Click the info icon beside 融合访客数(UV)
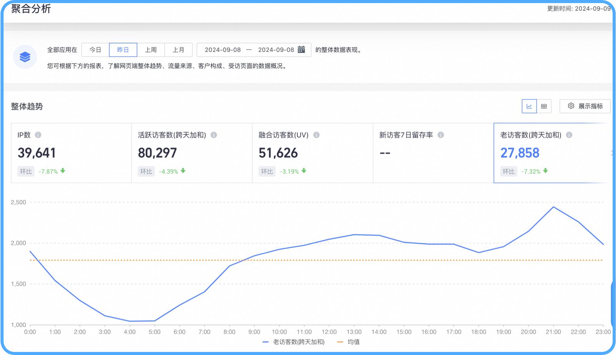 coord(316,135)
